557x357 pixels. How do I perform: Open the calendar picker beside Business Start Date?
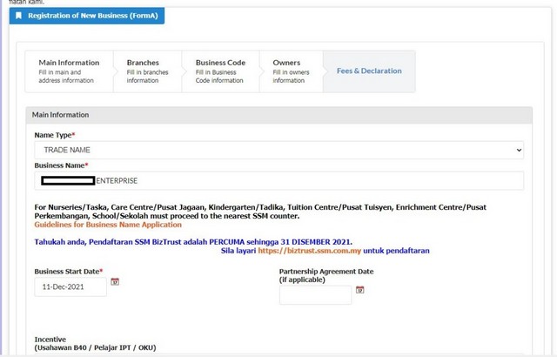coord(115,282)
